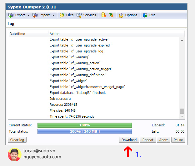Select the File size: 140 MB row
The width and height of the screenshot is (195, 166).
94,110
